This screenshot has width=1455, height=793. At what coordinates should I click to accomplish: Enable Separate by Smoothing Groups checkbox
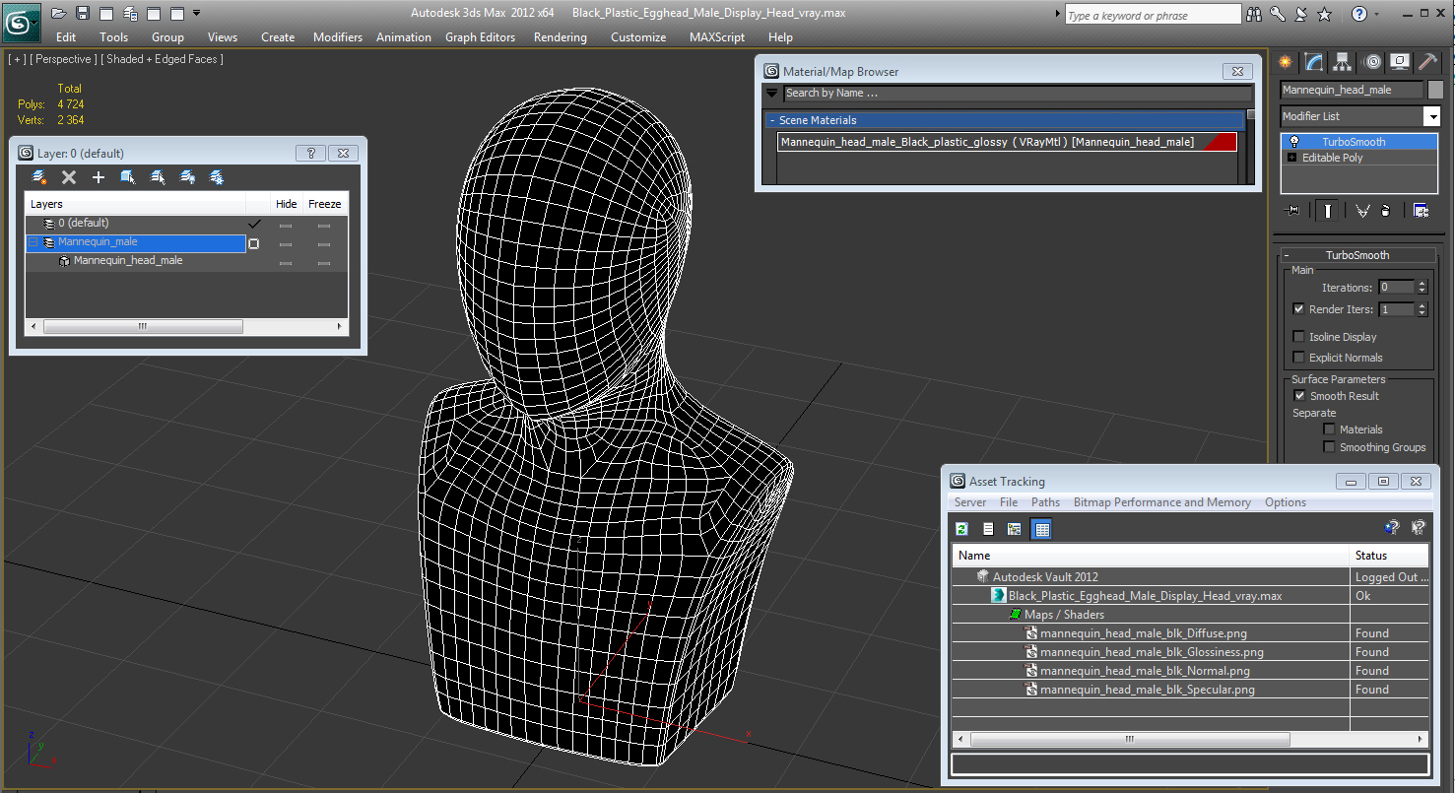[1329, 446]
